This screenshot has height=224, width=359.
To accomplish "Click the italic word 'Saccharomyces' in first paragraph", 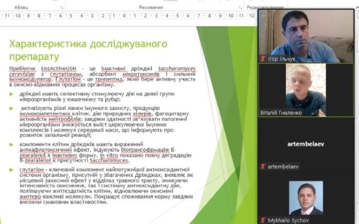I will coord(177,69).
